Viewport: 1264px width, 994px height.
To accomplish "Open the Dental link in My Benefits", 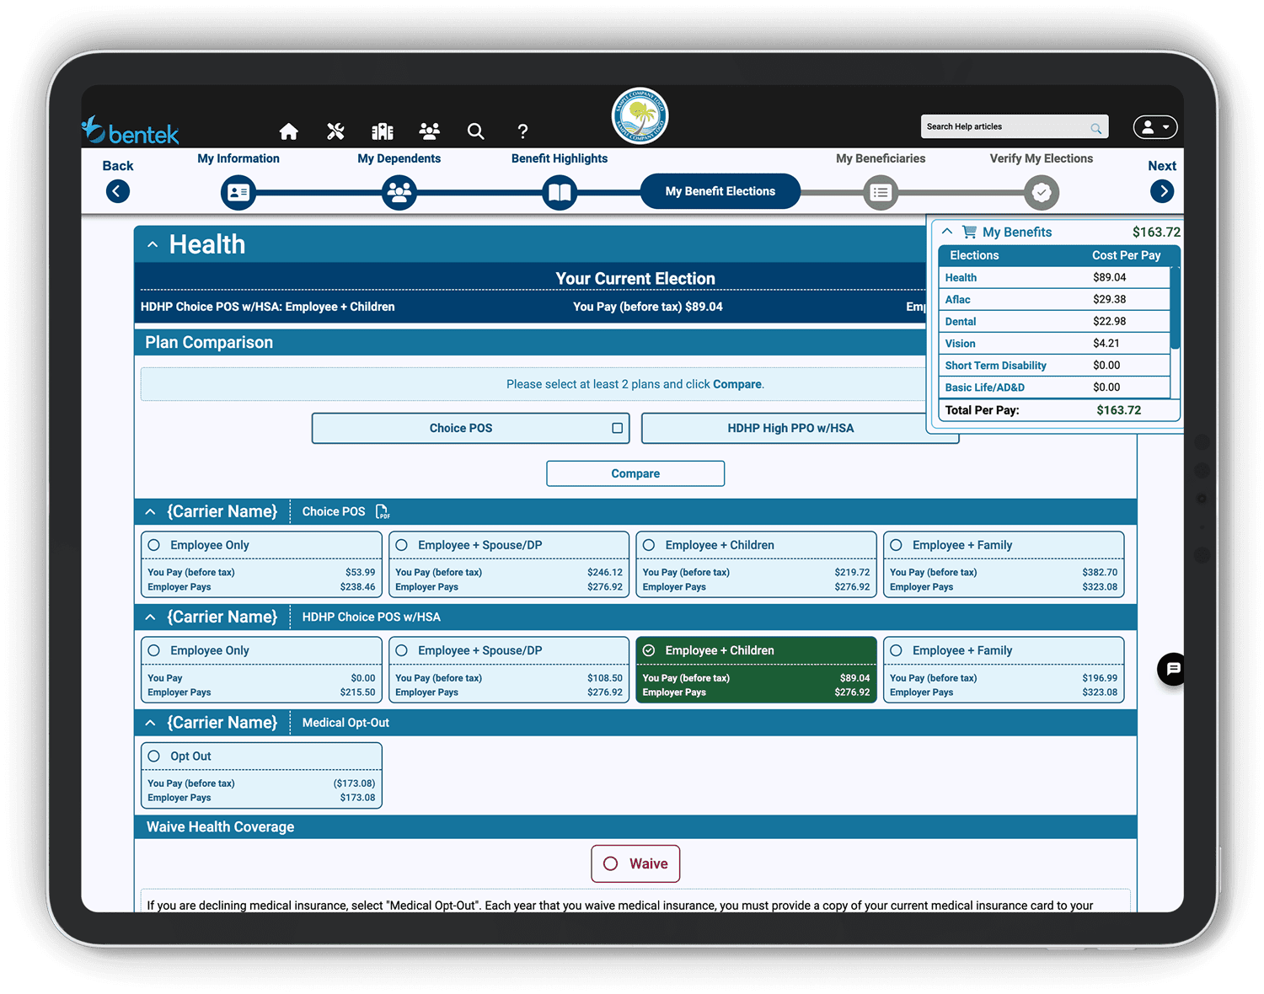I will [961, 322].
